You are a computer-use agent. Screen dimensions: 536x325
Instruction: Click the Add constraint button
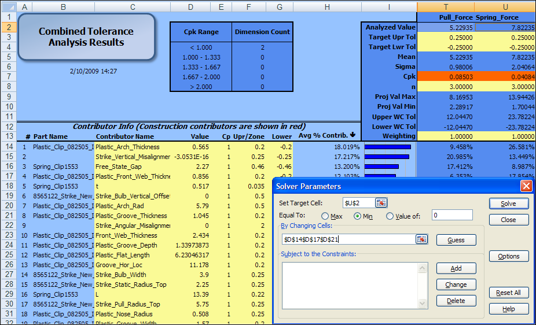click(x=456, y=268)
